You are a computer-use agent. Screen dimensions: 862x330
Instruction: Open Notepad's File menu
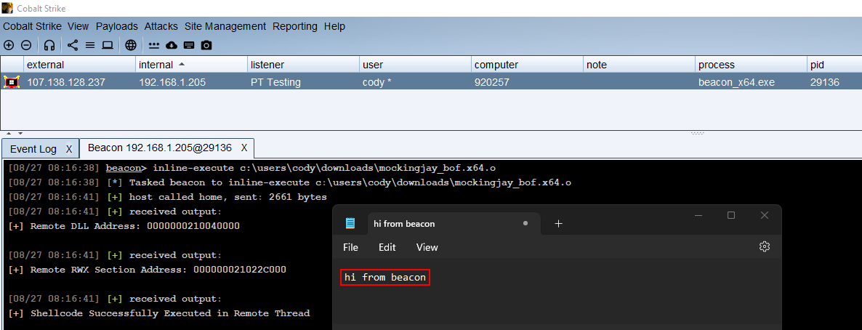pos(351,247)
